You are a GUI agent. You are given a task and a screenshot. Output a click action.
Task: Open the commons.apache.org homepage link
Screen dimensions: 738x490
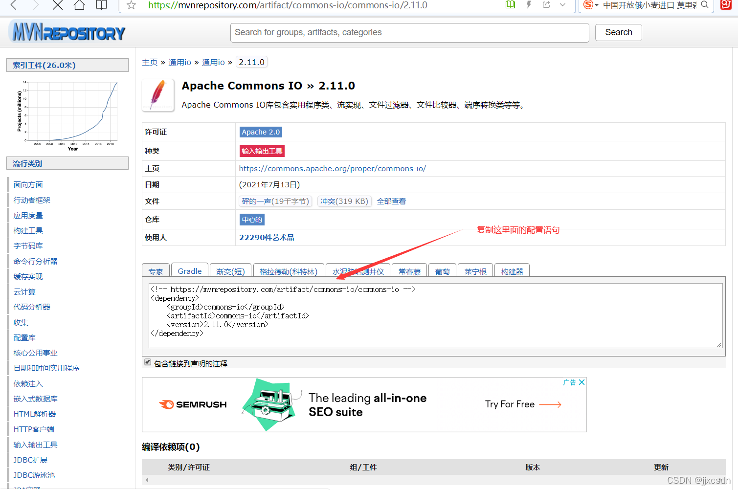click(x=332, y=169)
